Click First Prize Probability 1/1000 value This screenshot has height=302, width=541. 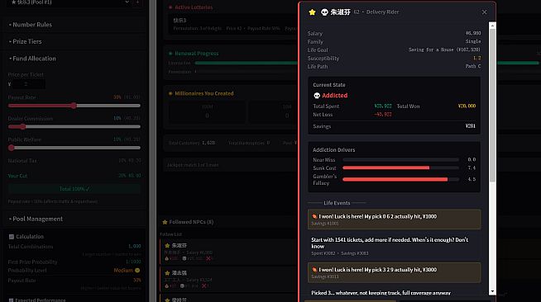click(x=133, y=262)
